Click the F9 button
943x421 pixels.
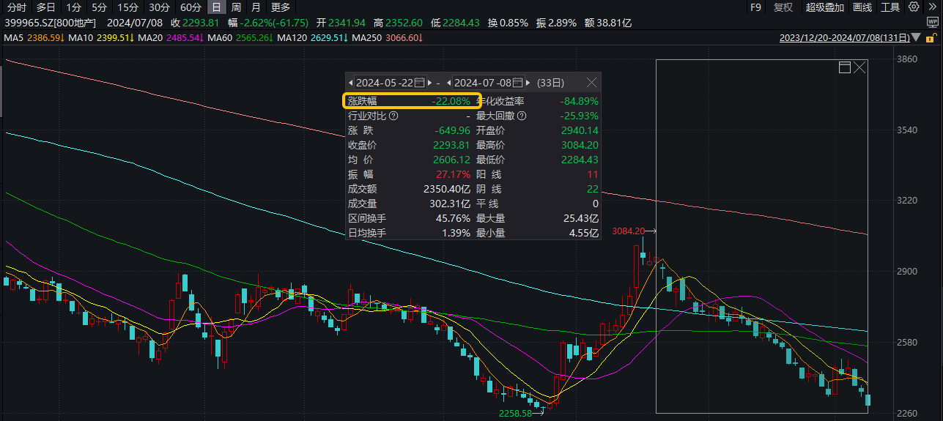pos(756,7)
